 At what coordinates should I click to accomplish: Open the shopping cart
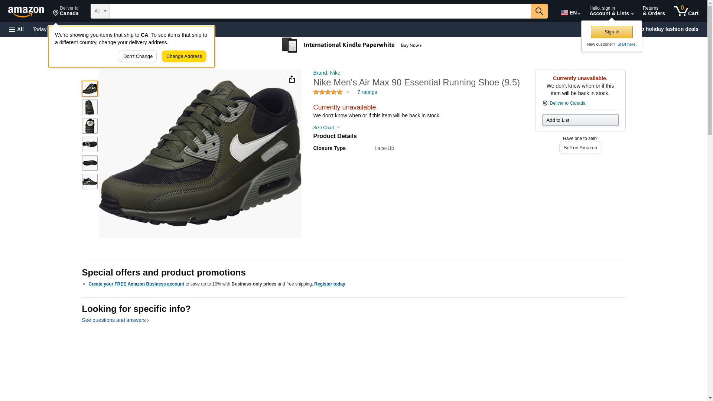pyautogui.click(x=686, y=11)
